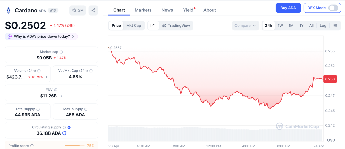This screenshot has height=149, width=345.
Task: Toggle DEX Mode switch
Action: (x=333, y=8)
